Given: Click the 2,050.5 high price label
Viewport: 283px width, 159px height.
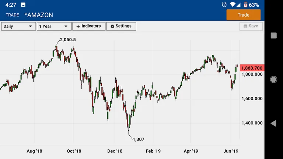Looking at the screenshot, I should click(68, 40).
